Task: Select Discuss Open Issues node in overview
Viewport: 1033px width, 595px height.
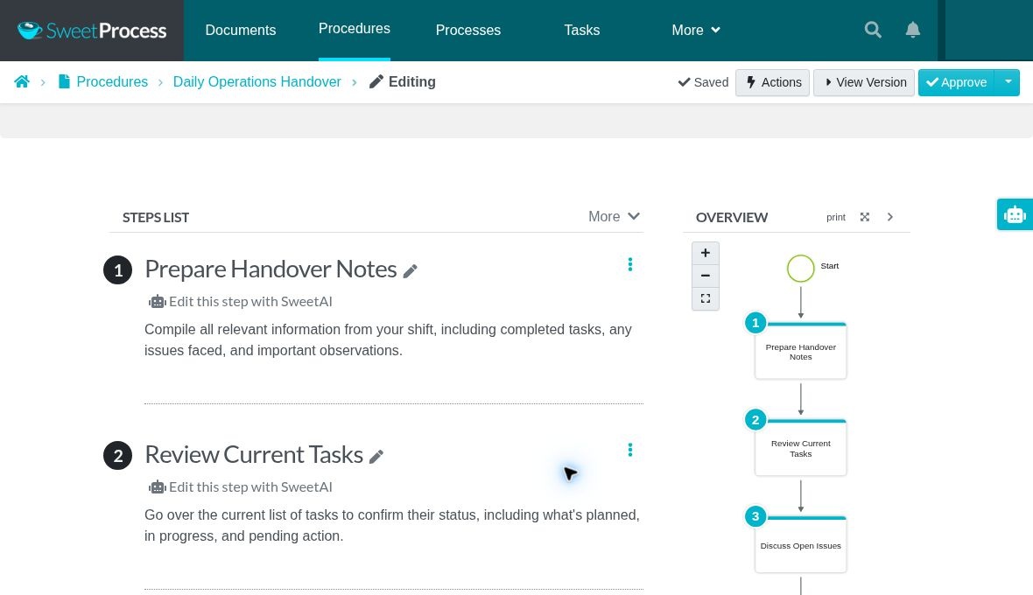Action: coord(800,545)
